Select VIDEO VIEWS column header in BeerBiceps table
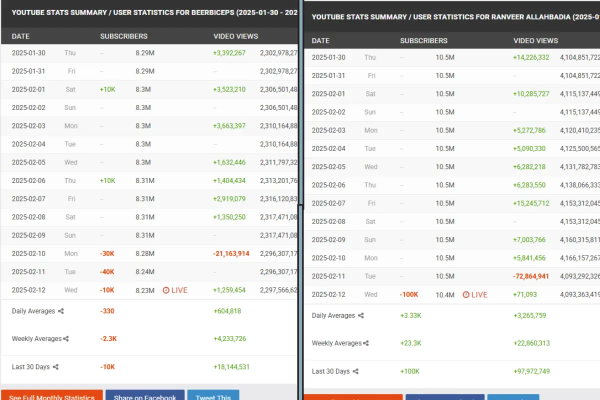This screenshot has height=400, width=600. tap(235, 36)
